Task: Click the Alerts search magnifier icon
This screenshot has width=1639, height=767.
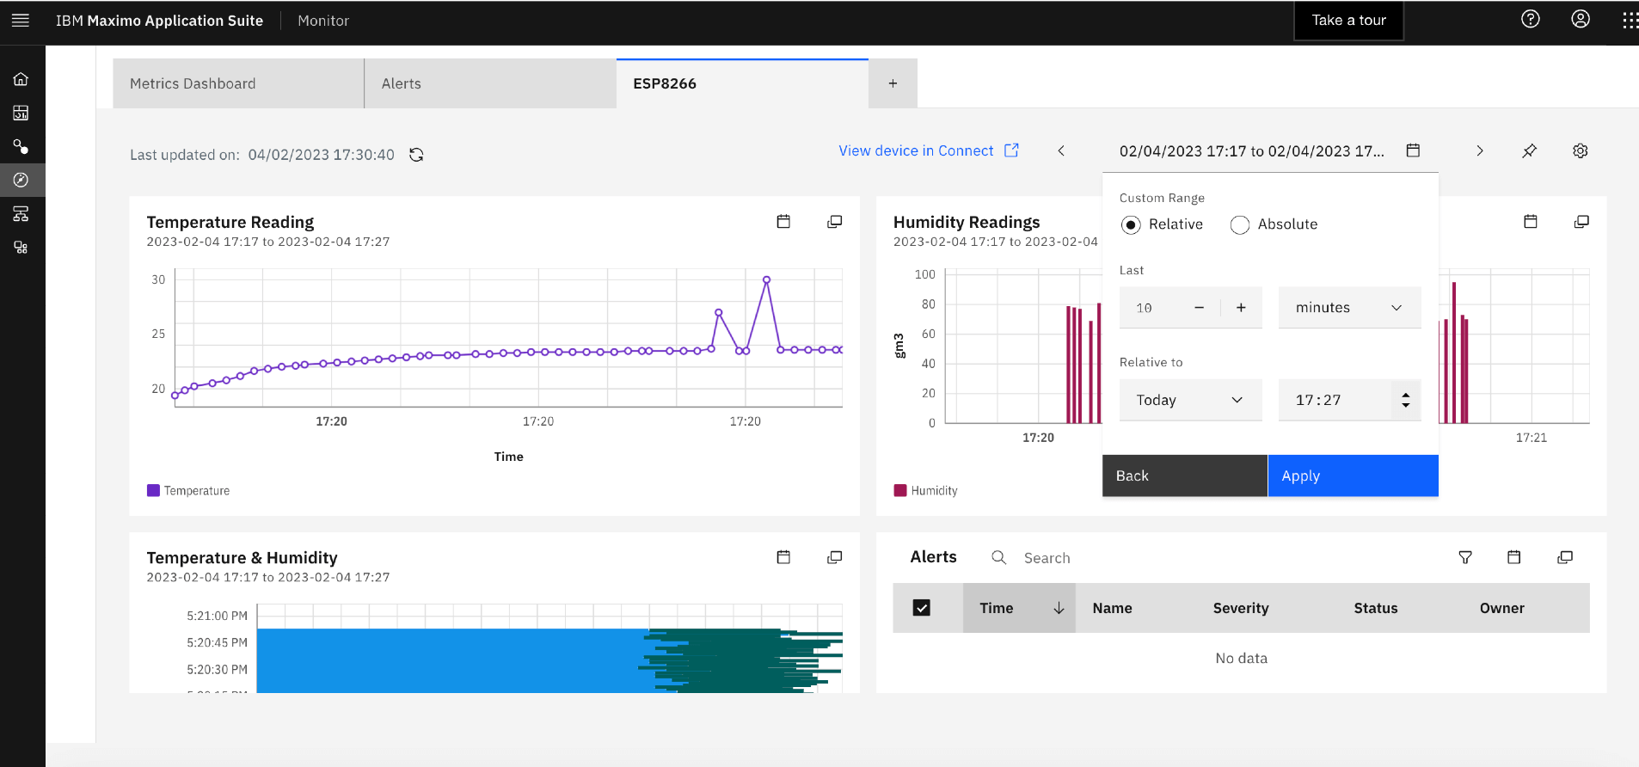Action: (x=998, y=557)
